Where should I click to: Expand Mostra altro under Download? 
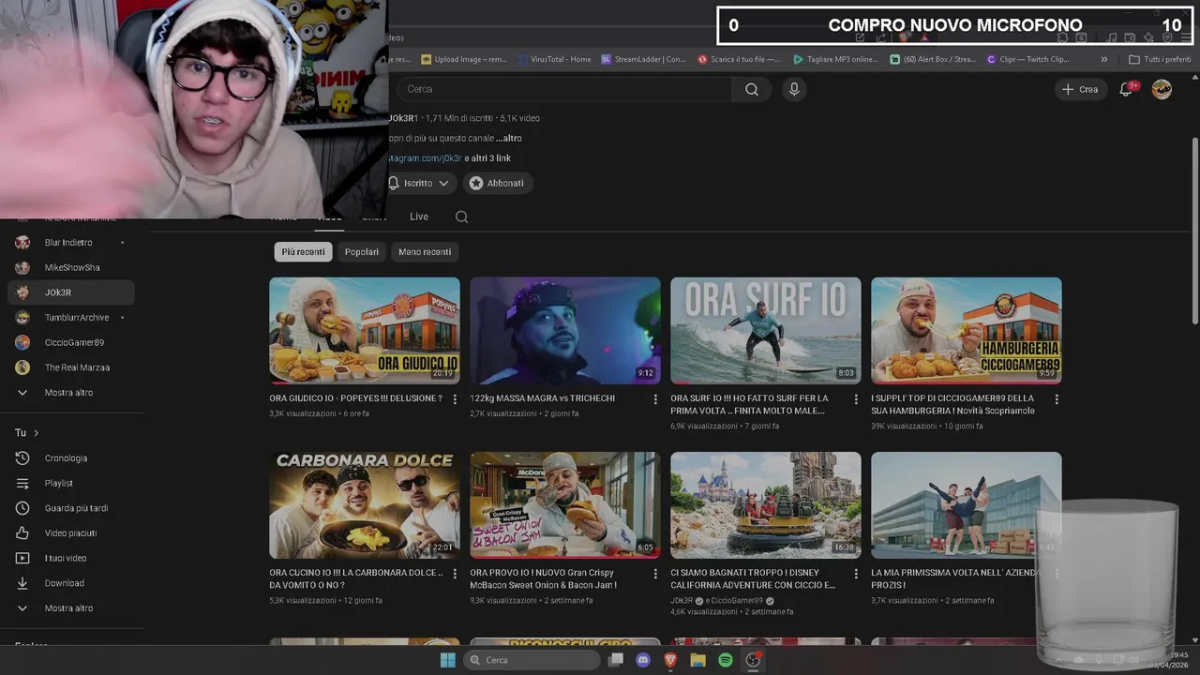71,608
